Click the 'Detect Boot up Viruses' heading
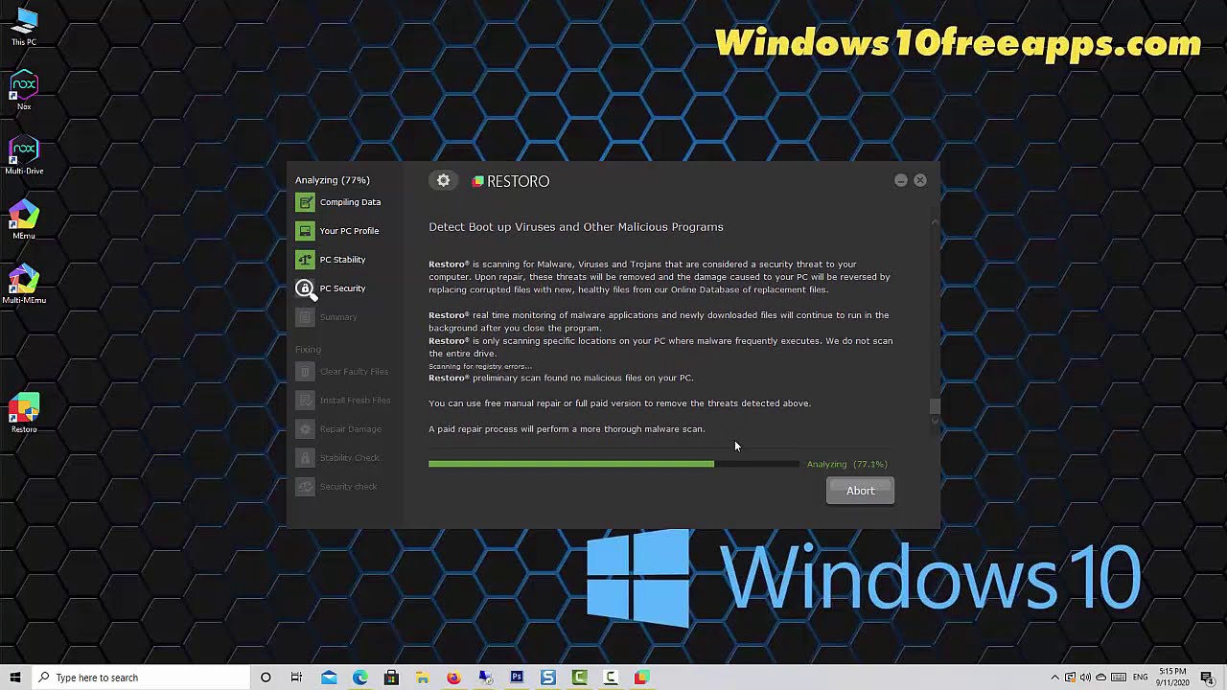The height and width of the screenshot is (690, 1227). click(x=576, y=227)
